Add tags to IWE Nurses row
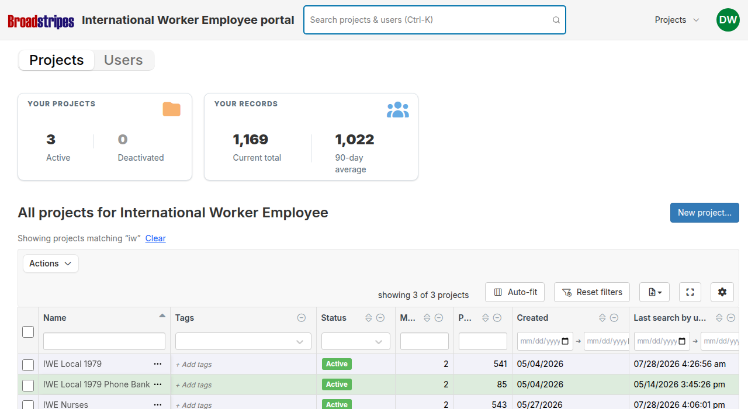The height and width of the screenshot is (409, 748). tap(194, 405)
